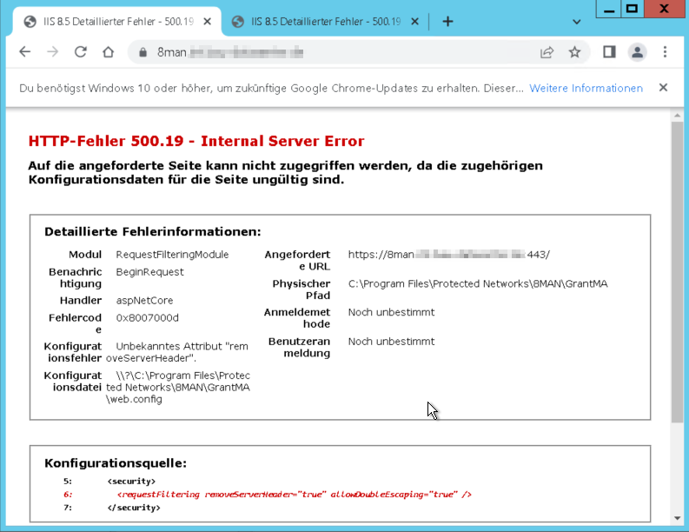
Task: Open the browser side panel
Action: click(x=609, y=52)
